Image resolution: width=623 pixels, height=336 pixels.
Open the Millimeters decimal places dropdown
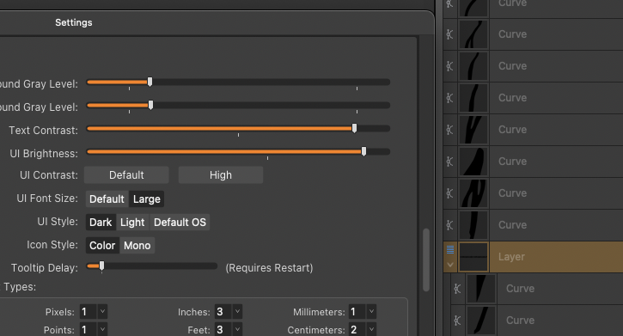click(371, 312)
